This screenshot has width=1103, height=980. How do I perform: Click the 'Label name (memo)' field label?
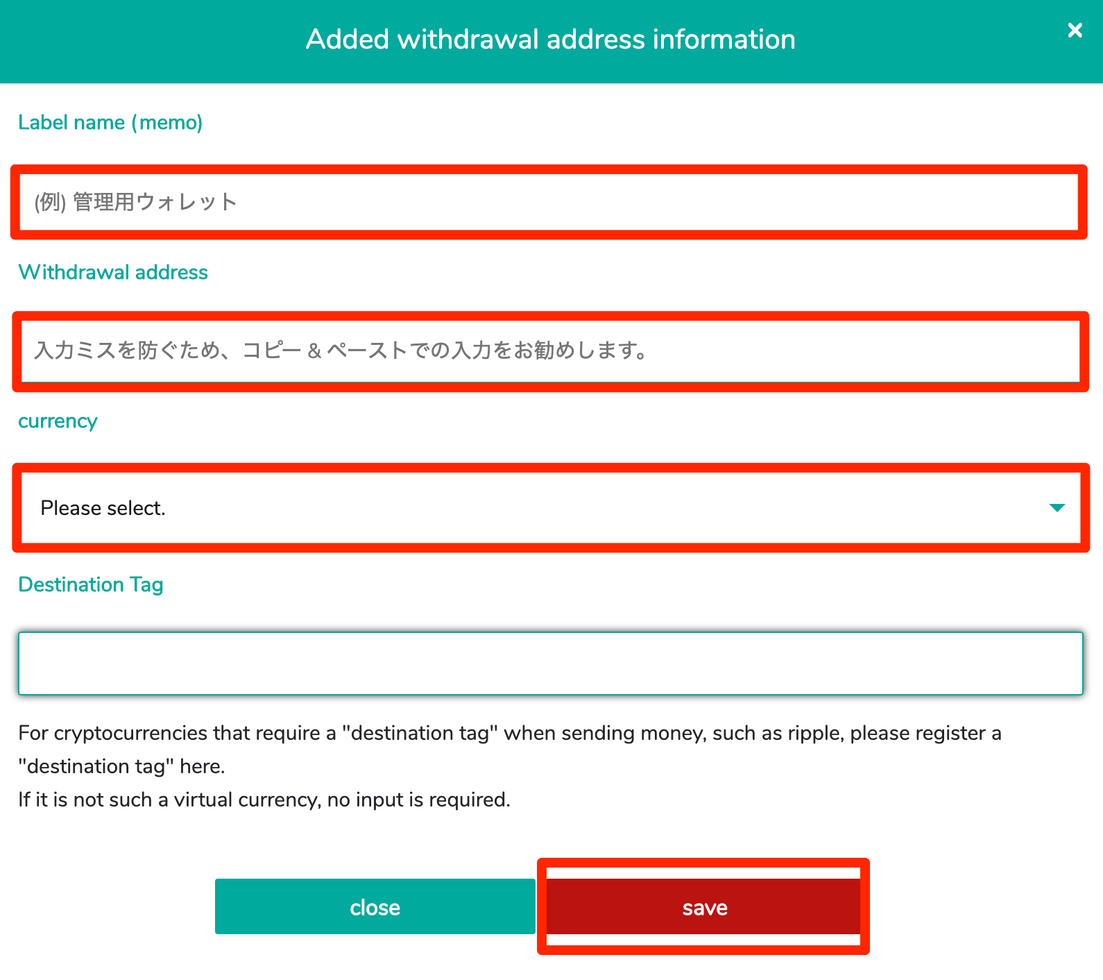point(110,123)
